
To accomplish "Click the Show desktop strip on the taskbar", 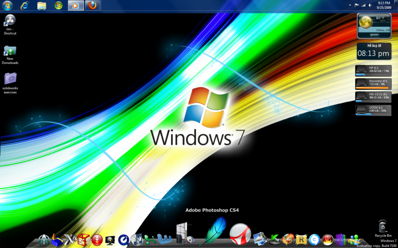I will pos(396,5).
